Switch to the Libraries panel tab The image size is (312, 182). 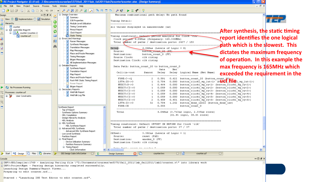click(45, 153)
